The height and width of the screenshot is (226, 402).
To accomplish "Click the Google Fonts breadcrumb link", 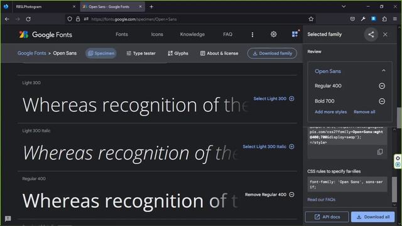I will coord(32,53).
